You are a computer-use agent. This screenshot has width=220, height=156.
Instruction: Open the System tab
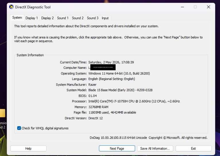pyautogui.click(x=17, y=18)
